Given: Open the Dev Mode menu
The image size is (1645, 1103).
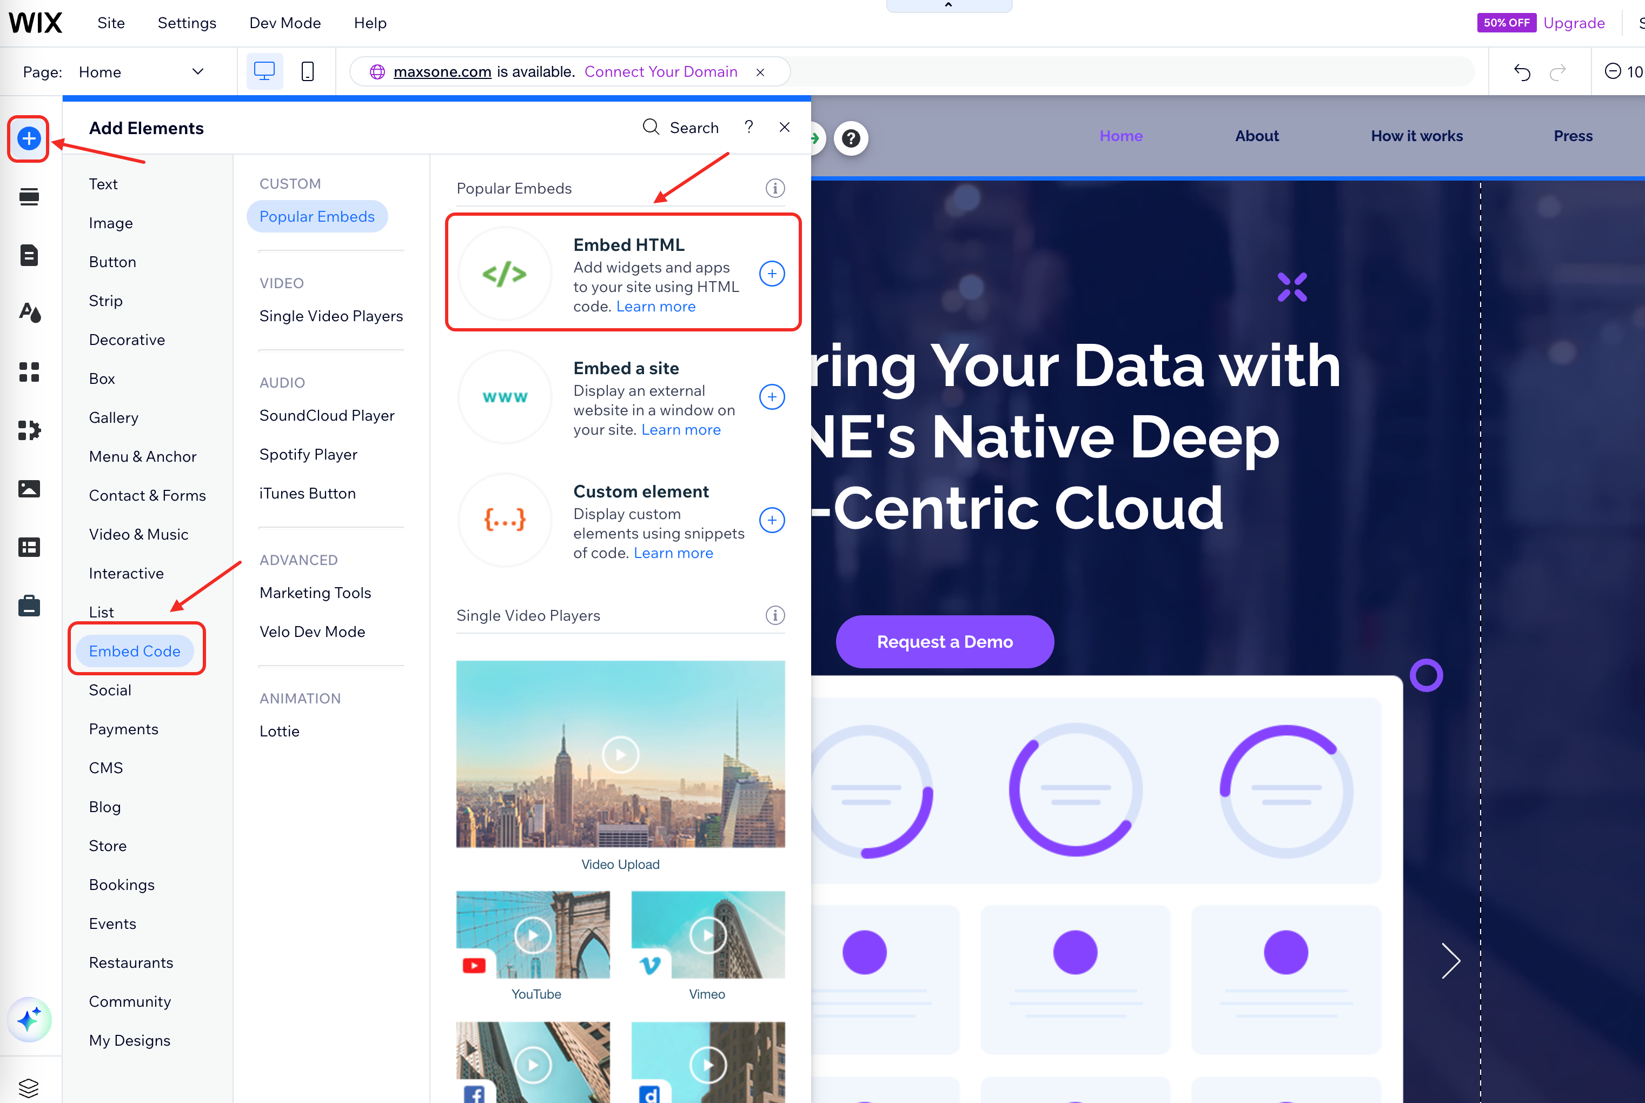Looking at the screenshot, I should (x=285, y=23).
